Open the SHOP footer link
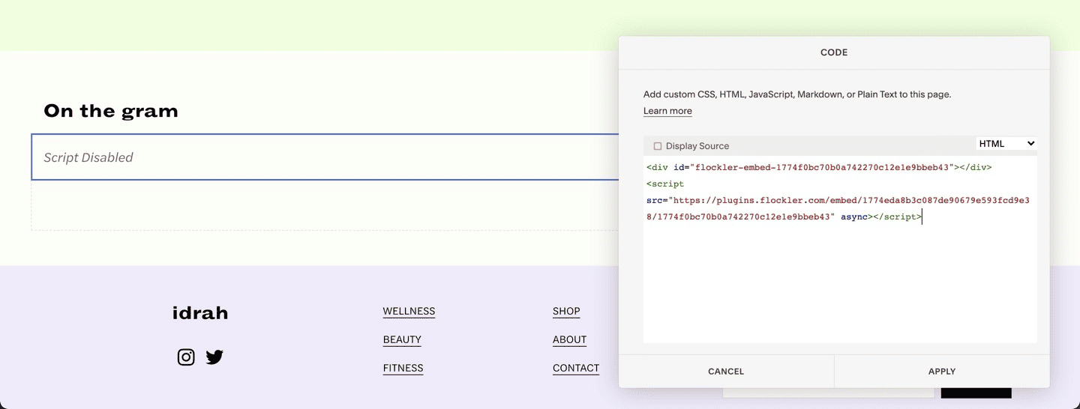The image size is (1080, 409). tap(566, 312)
